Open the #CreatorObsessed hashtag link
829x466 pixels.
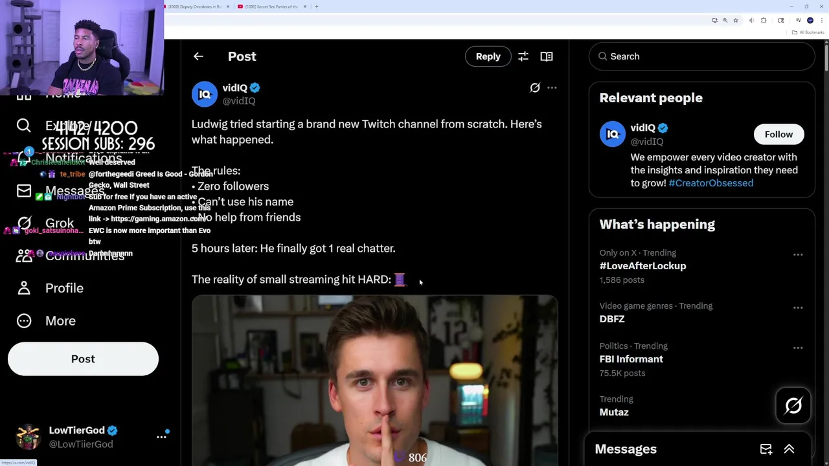(710, 183)
